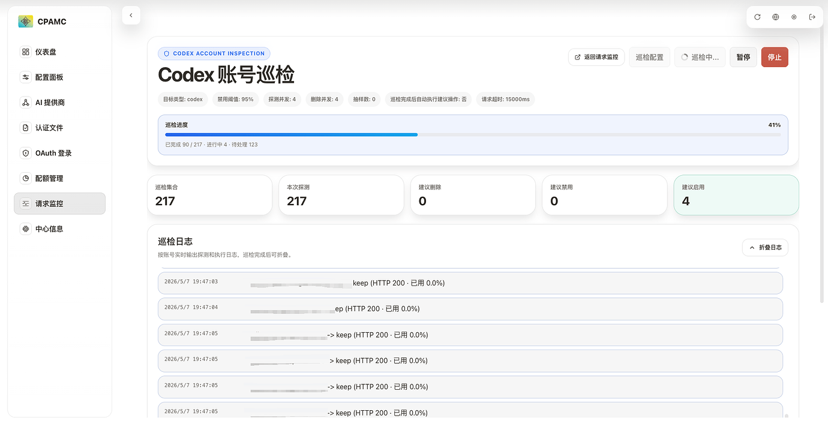Click the 巡检集合 217 card
The image size is (828, 427).
tap(209, 195)
